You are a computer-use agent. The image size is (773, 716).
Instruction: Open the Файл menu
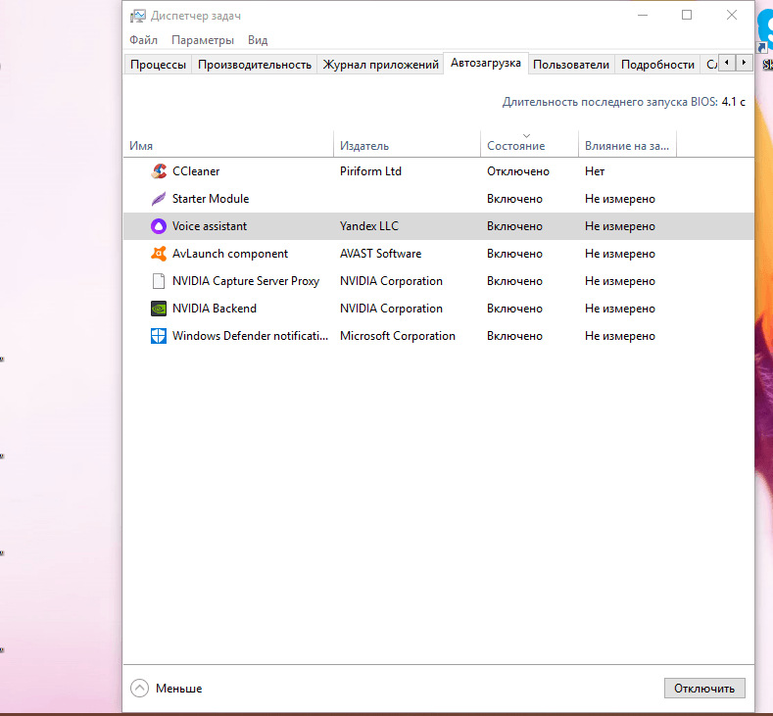click(143, 40)
